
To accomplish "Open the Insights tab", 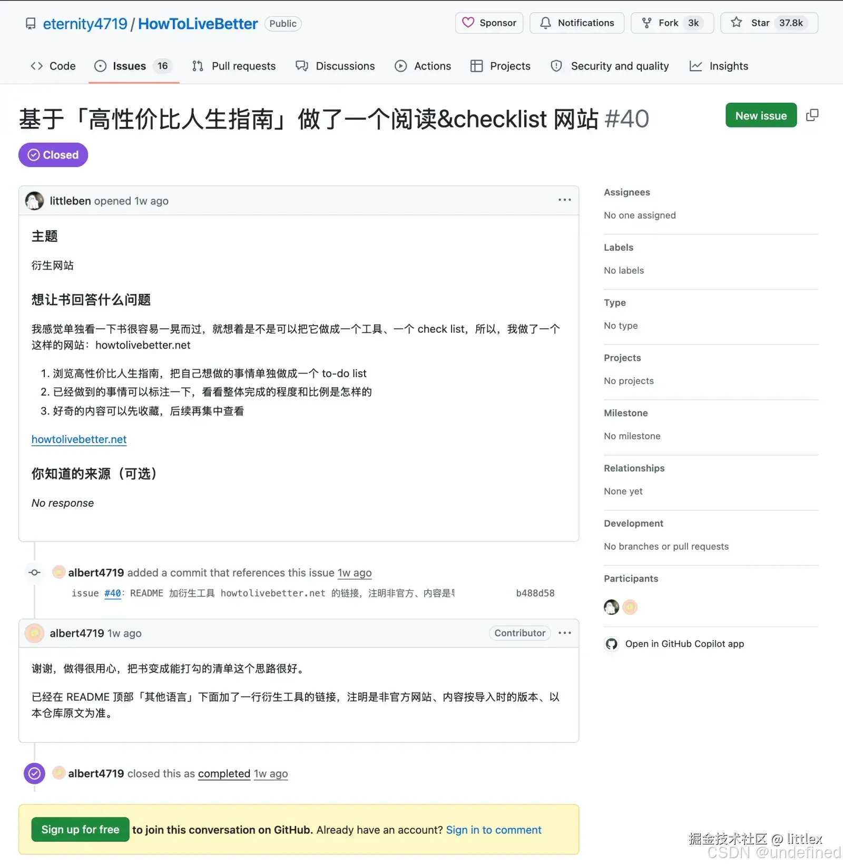I will (x=719, y=66).
